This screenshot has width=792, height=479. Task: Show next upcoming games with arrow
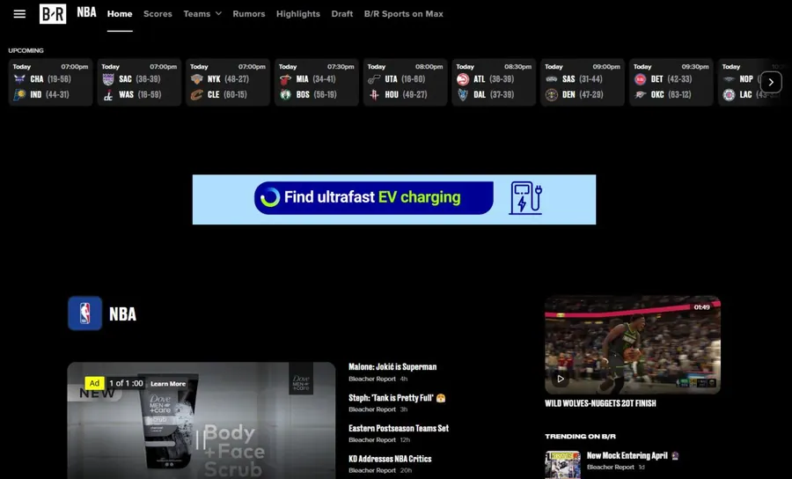tap(771, 82)
